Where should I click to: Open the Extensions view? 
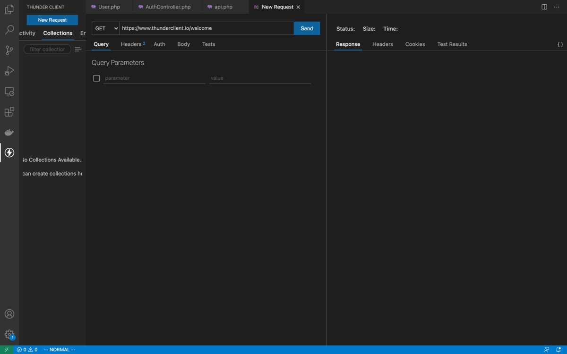tap(9, 112)
